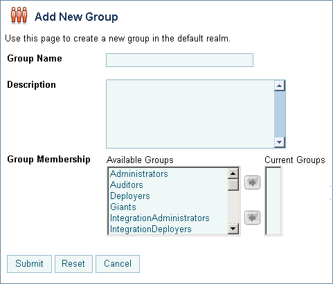Click the right arrow to add group
This screenshot has width=333, height=284.
point(252,182)
